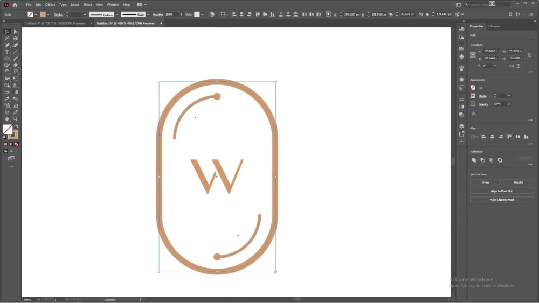Select the Zoom tool in tools panel
Viewport: 539px width, 303px height.
pyautogui.click(x=16, y=119)
